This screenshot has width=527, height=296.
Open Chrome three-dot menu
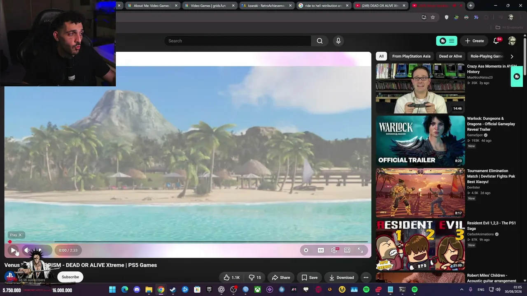521,17
